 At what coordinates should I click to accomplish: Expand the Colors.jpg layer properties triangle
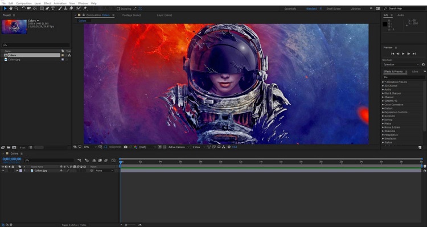17,171
